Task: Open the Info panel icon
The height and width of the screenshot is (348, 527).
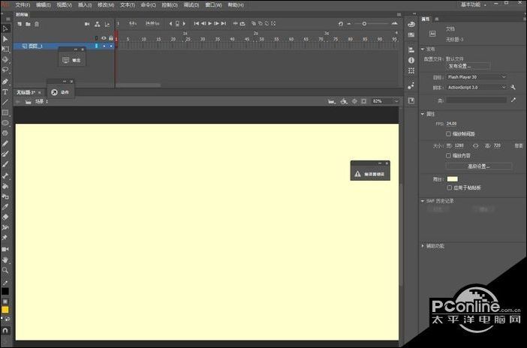Action: click(411, 60)
